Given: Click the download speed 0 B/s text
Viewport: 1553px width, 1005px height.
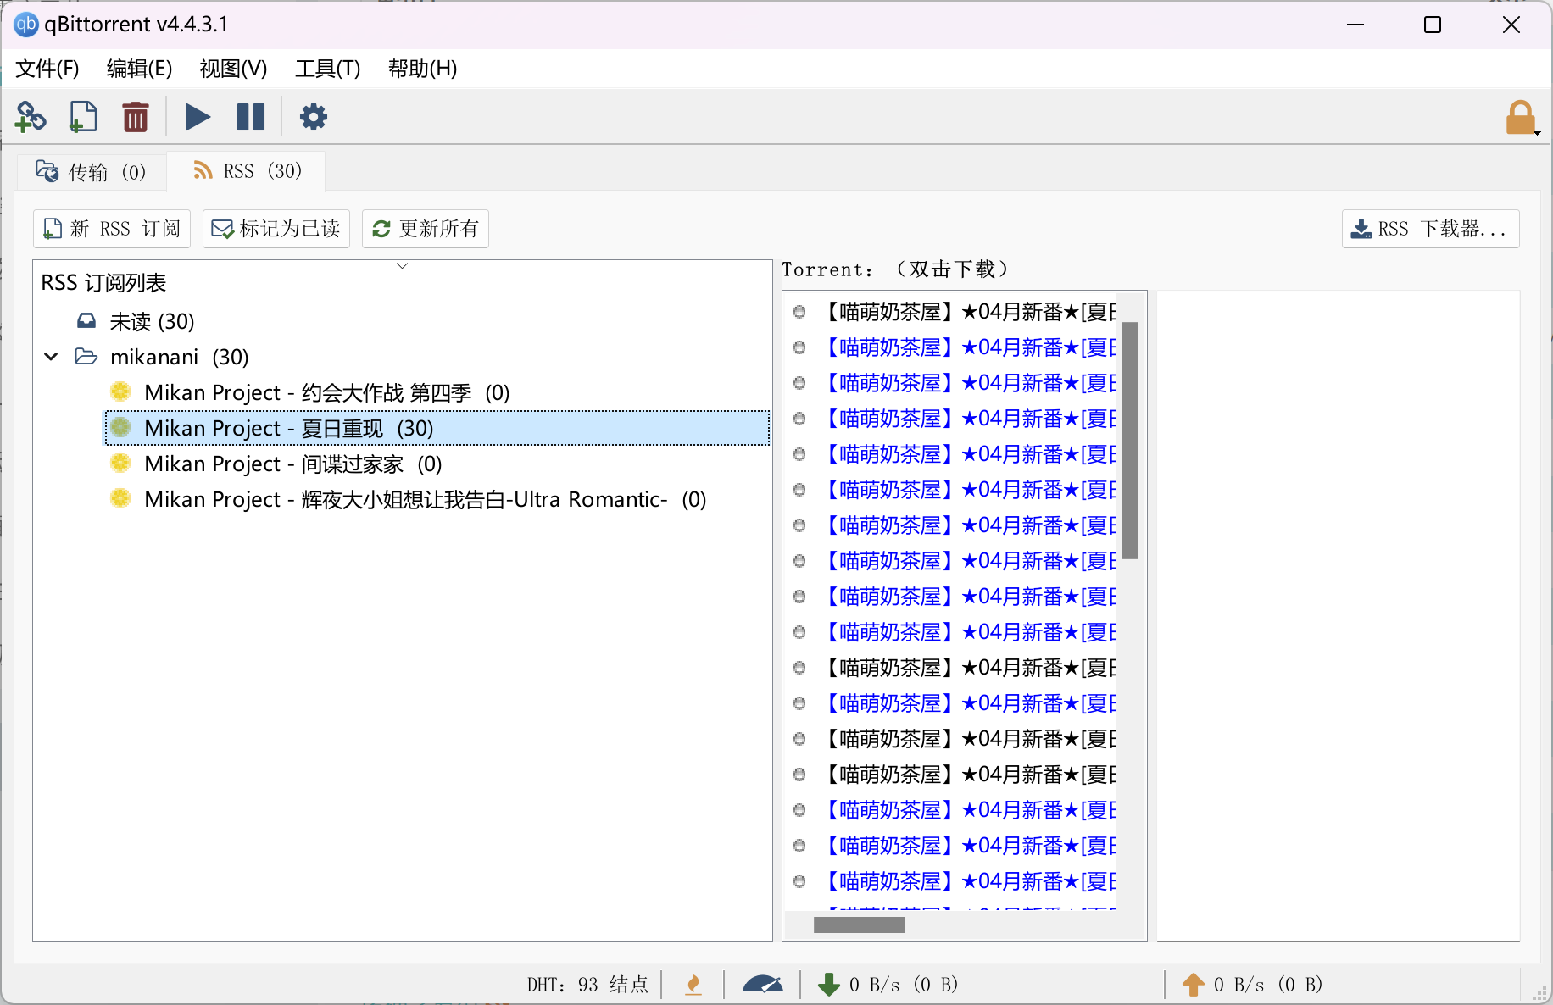Looking at the screenshot, I should (904, 985).
